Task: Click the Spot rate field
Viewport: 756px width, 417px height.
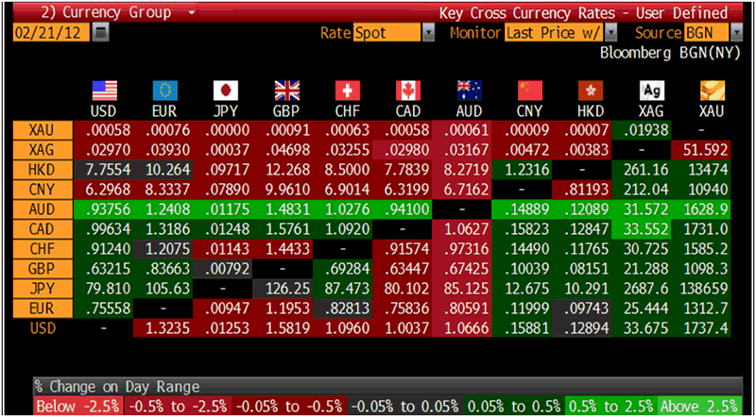Action: click(387, 33)
